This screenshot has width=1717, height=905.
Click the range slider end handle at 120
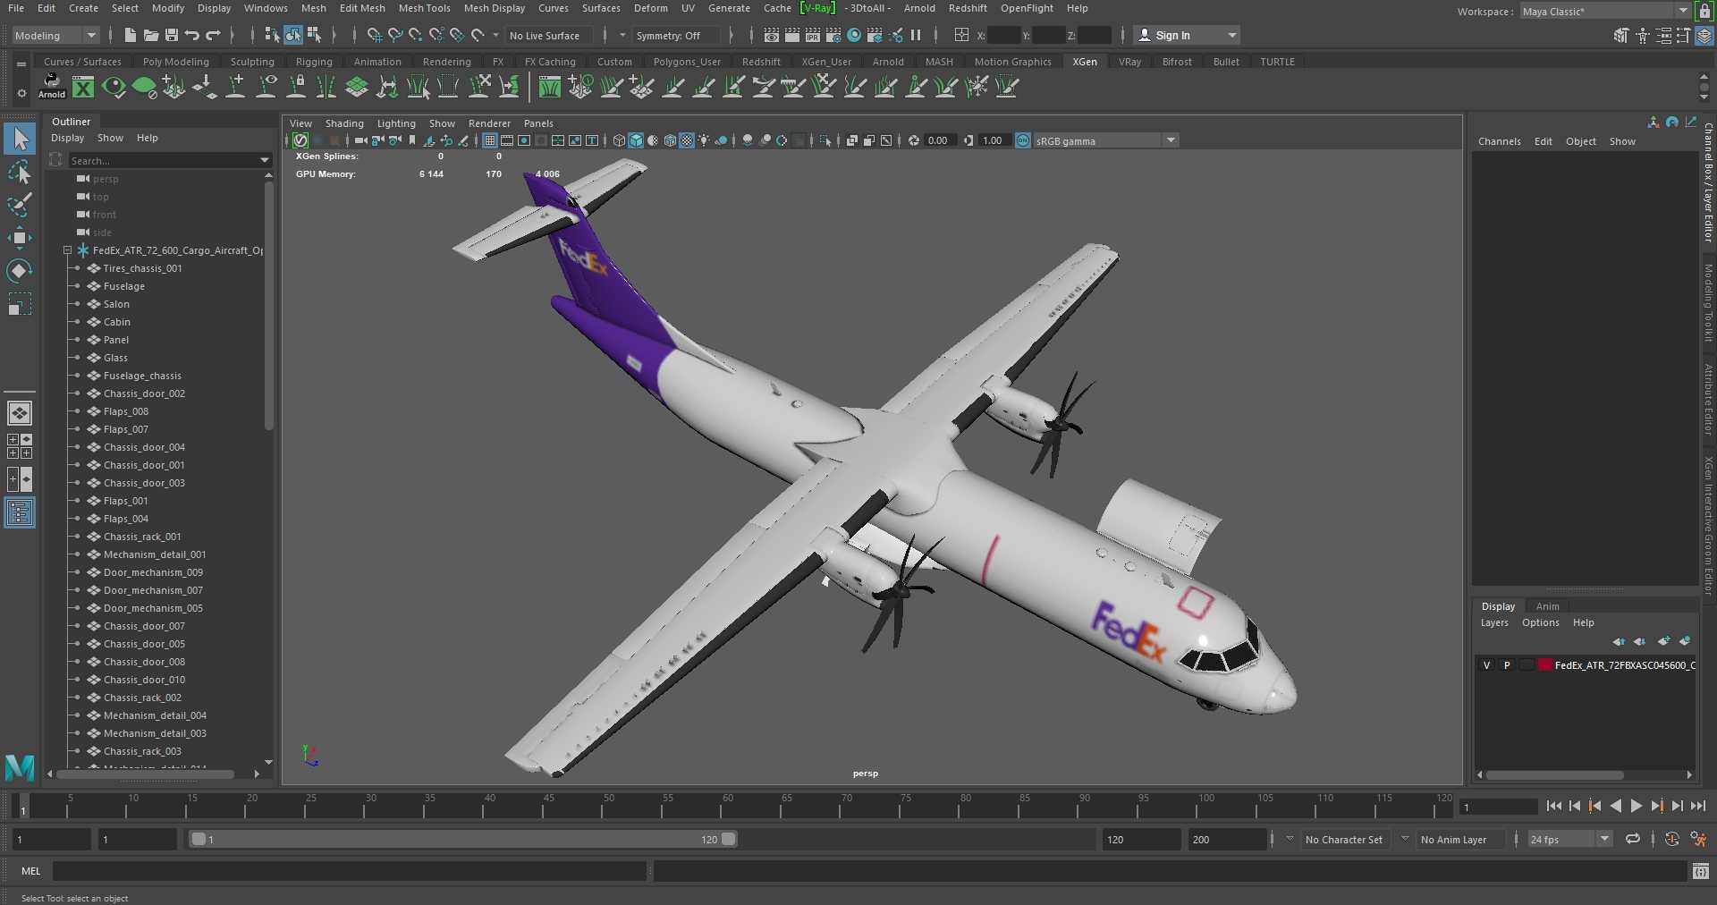point(729,839)
